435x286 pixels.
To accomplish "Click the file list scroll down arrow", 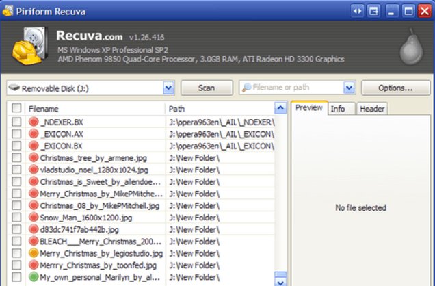I will tap(280, 283).
